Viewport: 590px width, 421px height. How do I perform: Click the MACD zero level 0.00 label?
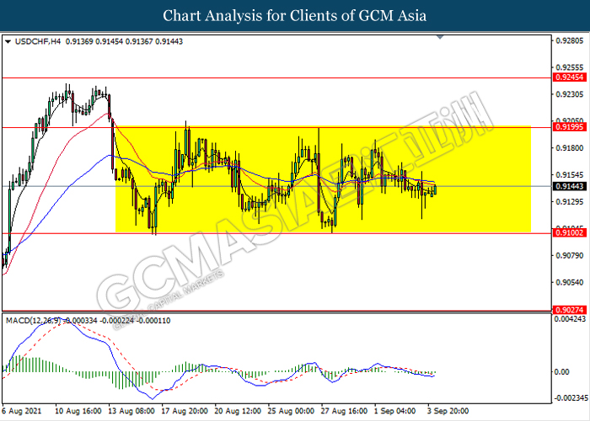click(562, 372)
